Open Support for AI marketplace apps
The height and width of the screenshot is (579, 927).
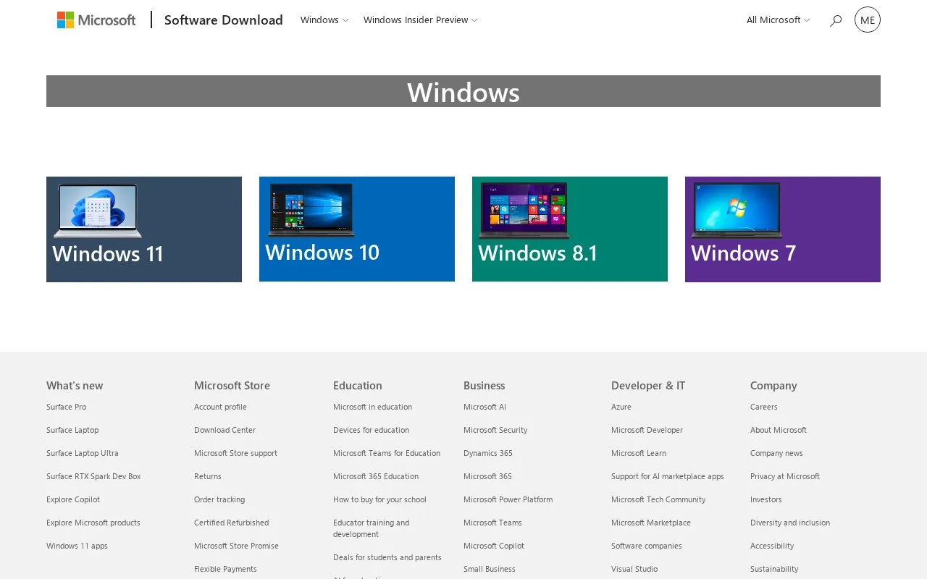[x=668, y=476]
